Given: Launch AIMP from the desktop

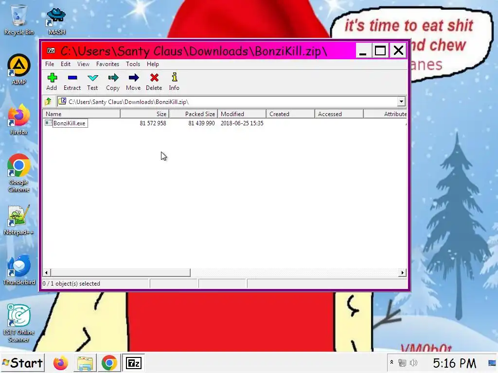Looking at the screenshot, I should point(19,70).
